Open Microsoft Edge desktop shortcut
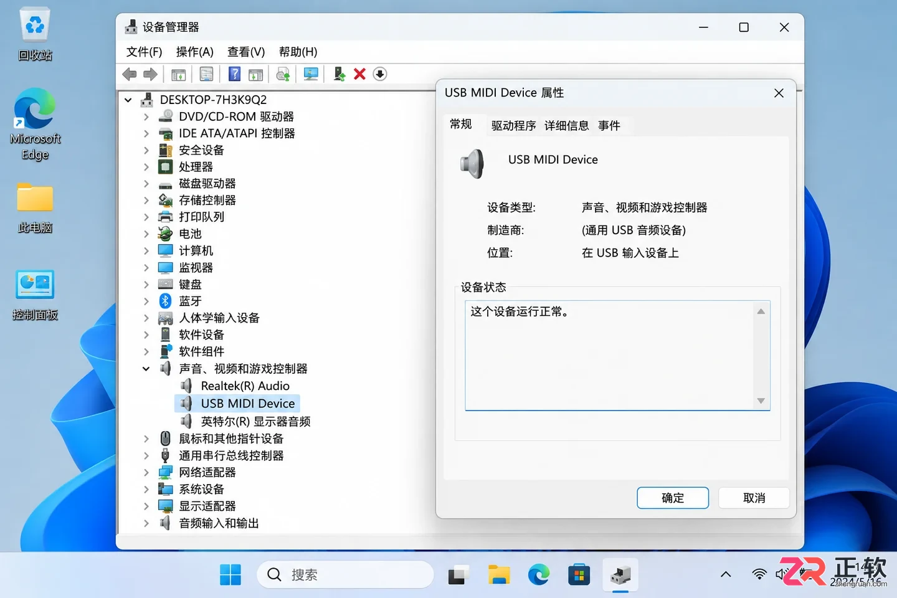 pyautogui.click(x=35, y=123)
